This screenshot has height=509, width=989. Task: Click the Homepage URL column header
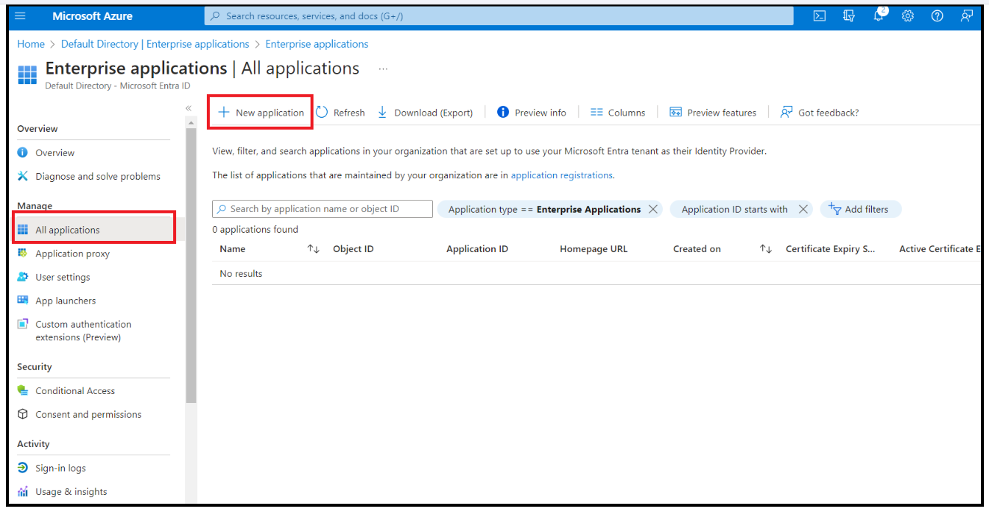[594, 249]
